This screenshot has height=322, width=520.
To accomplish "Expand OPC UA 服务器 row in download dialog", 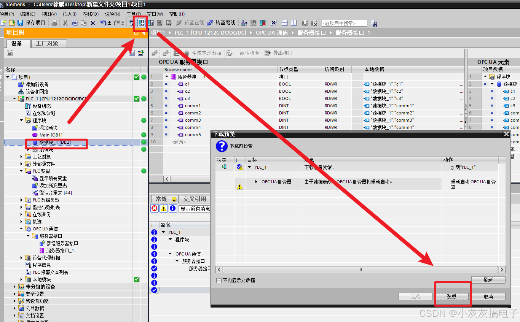I will tap(257, 182).
